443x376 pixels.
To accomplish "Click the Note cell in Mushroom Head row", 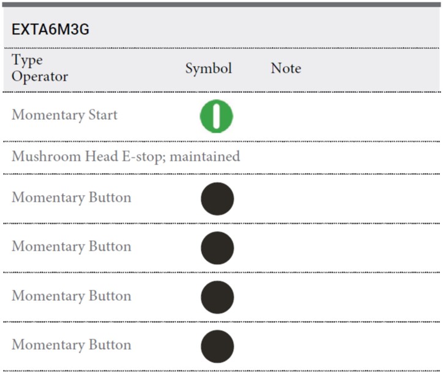I will pos(353,158).
